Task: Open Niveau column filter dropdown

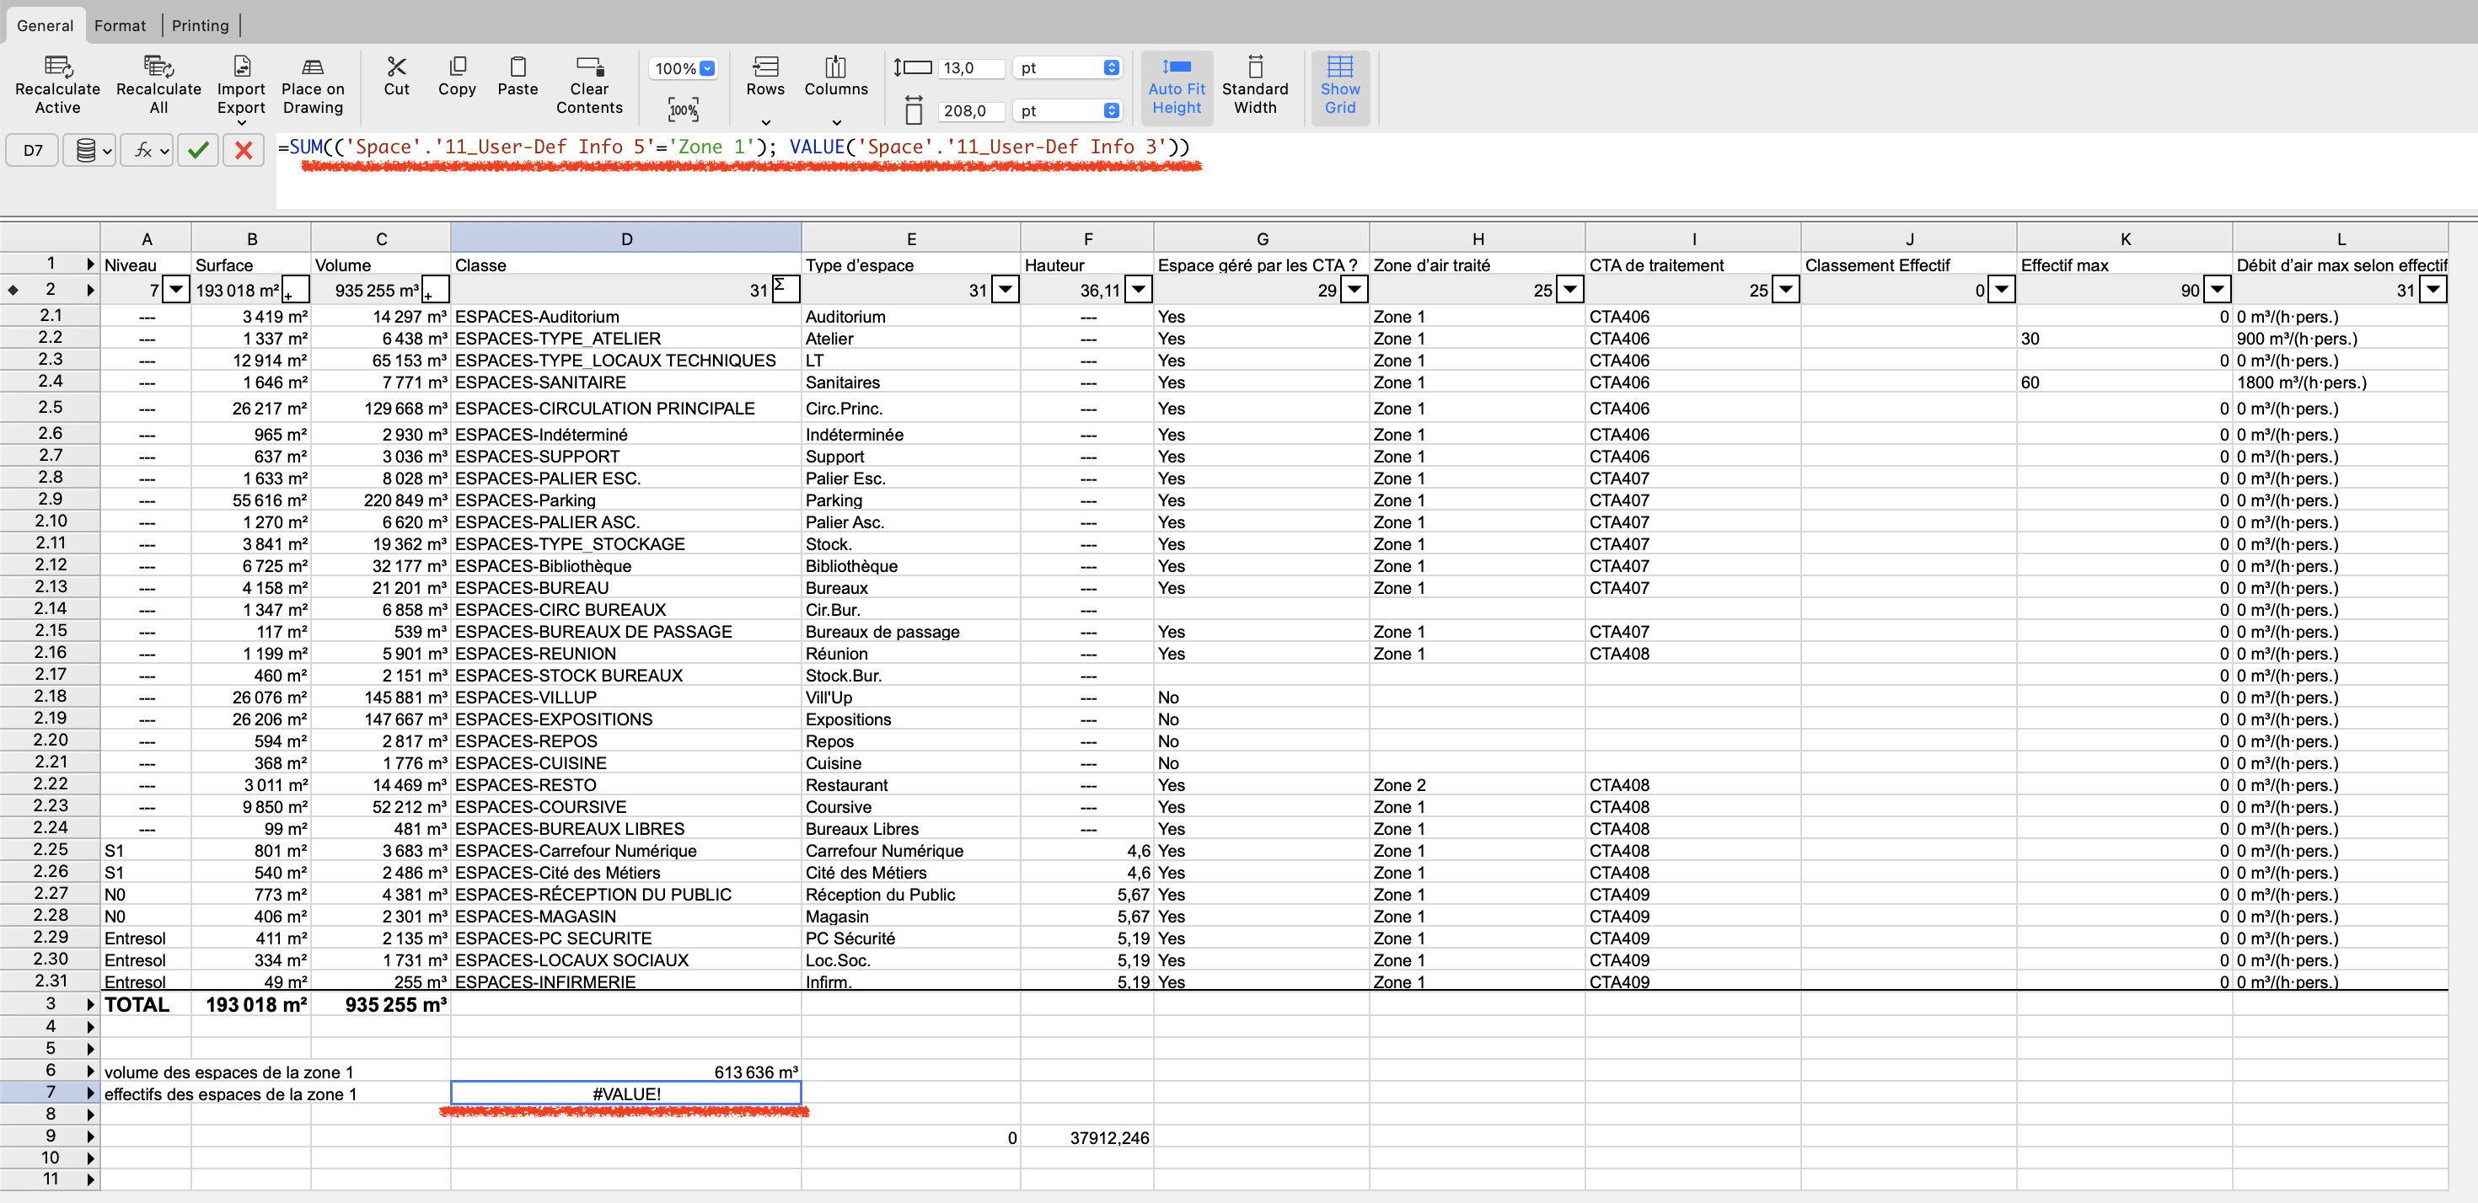Action: pos(176,288)
